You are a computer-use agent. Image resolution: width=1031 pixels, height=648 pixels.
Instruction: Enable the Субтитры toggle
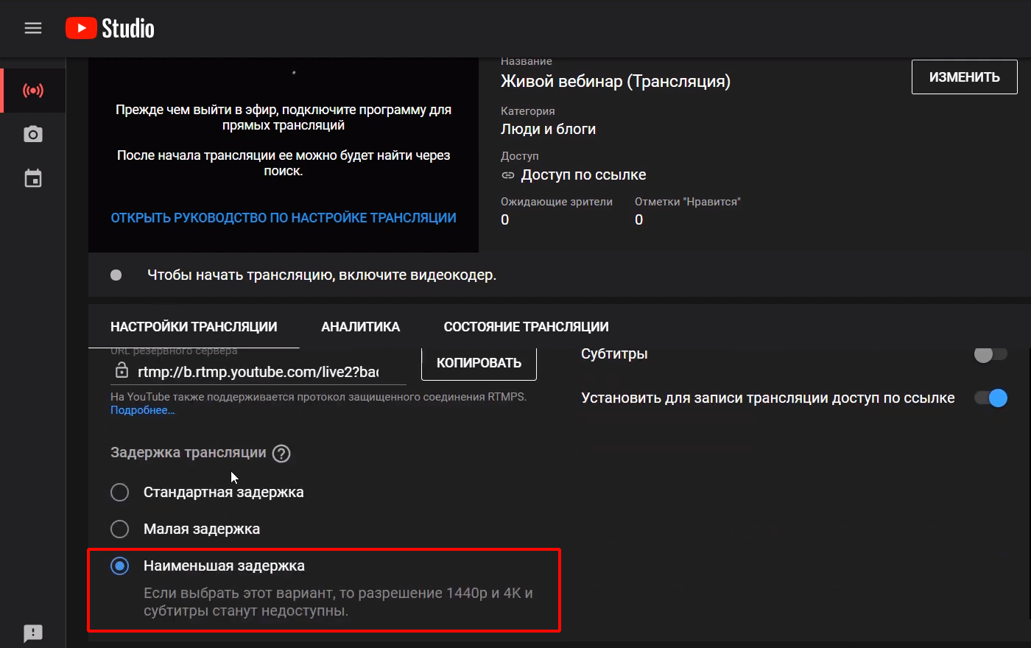(990, 355)
